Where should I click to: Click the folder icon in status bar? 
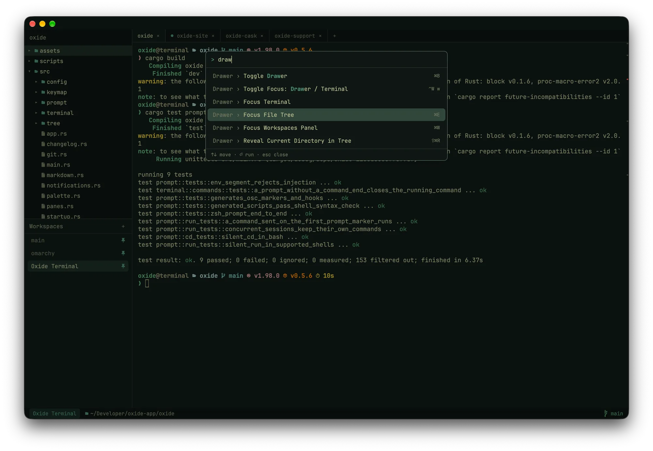point(87,413)
